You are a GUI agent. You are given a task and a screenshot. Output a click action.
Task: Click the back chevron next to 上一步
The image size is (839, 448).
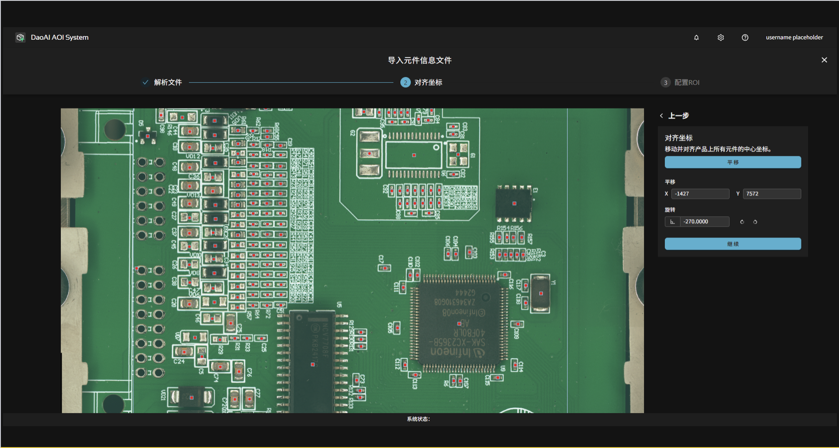coord(661,115)
